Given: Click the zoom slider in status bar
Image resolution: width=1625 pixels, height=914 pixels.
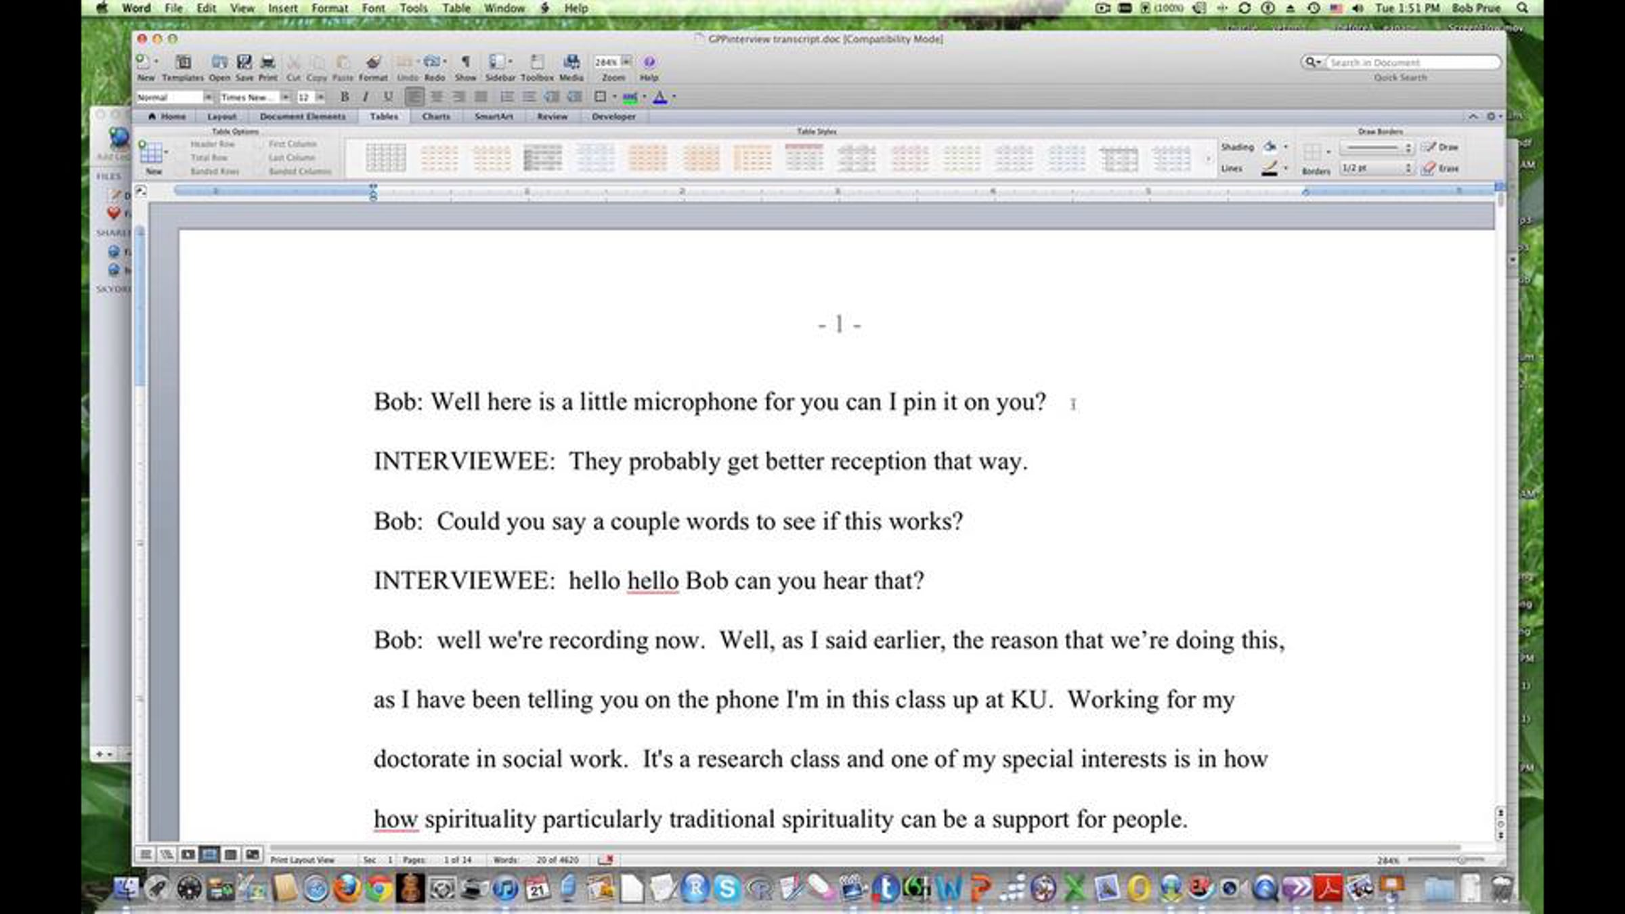Looking at the screenshot, I should tap(1461, 860).
